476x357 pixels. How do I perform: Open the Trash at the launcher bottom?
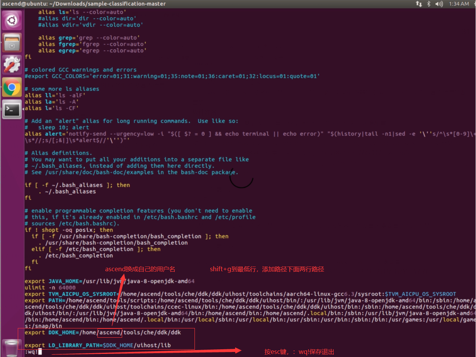(x=12, y=348)
